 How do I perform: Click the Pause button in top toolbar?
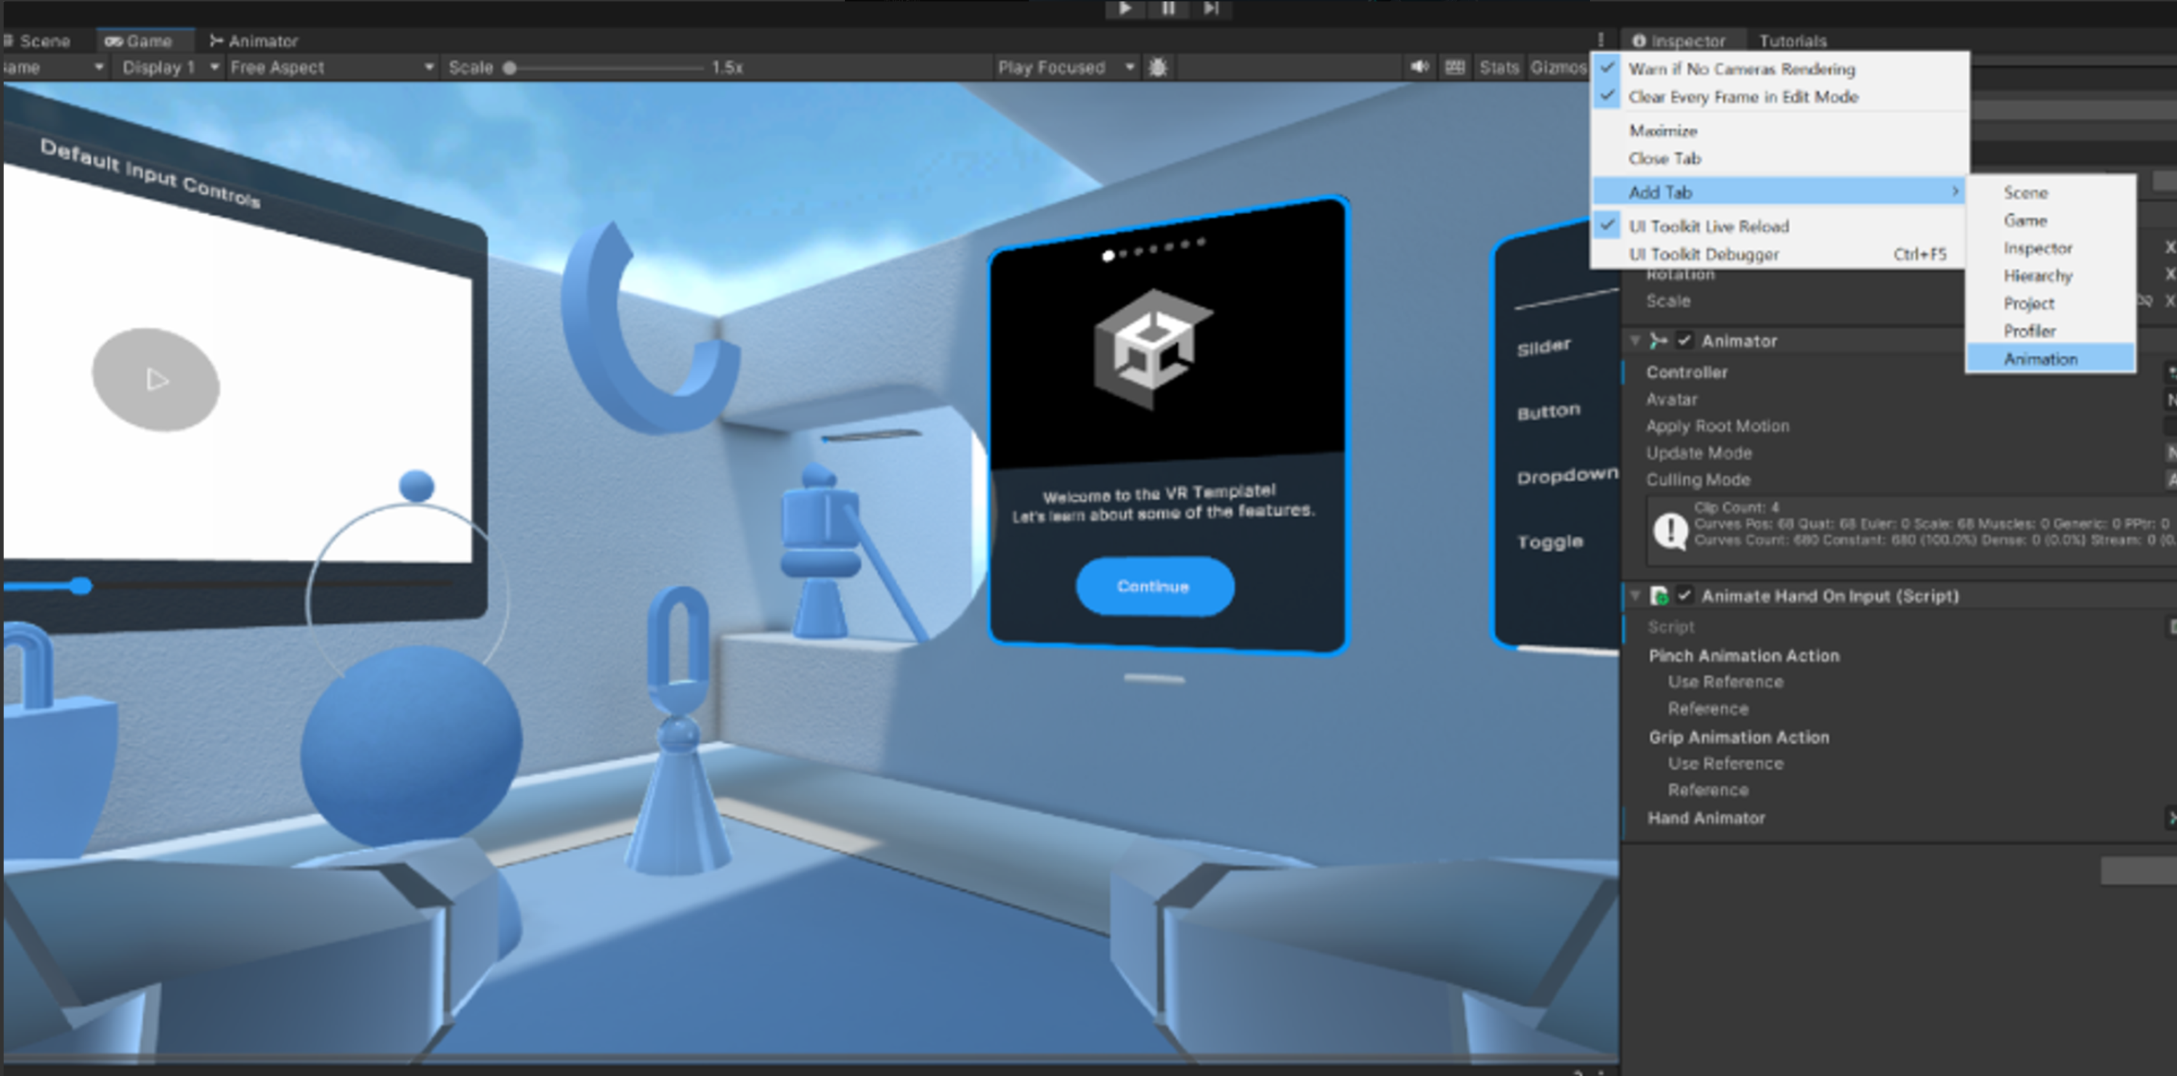(1168, 9)
